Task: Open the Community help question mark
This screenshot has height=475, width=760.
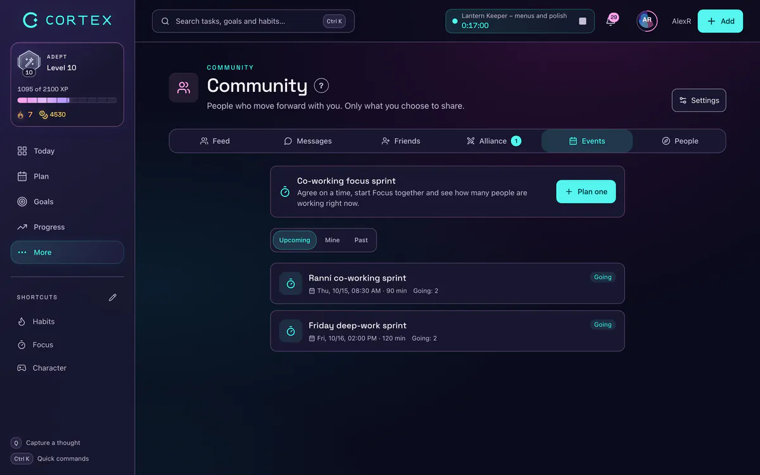Action: [321, 85]
